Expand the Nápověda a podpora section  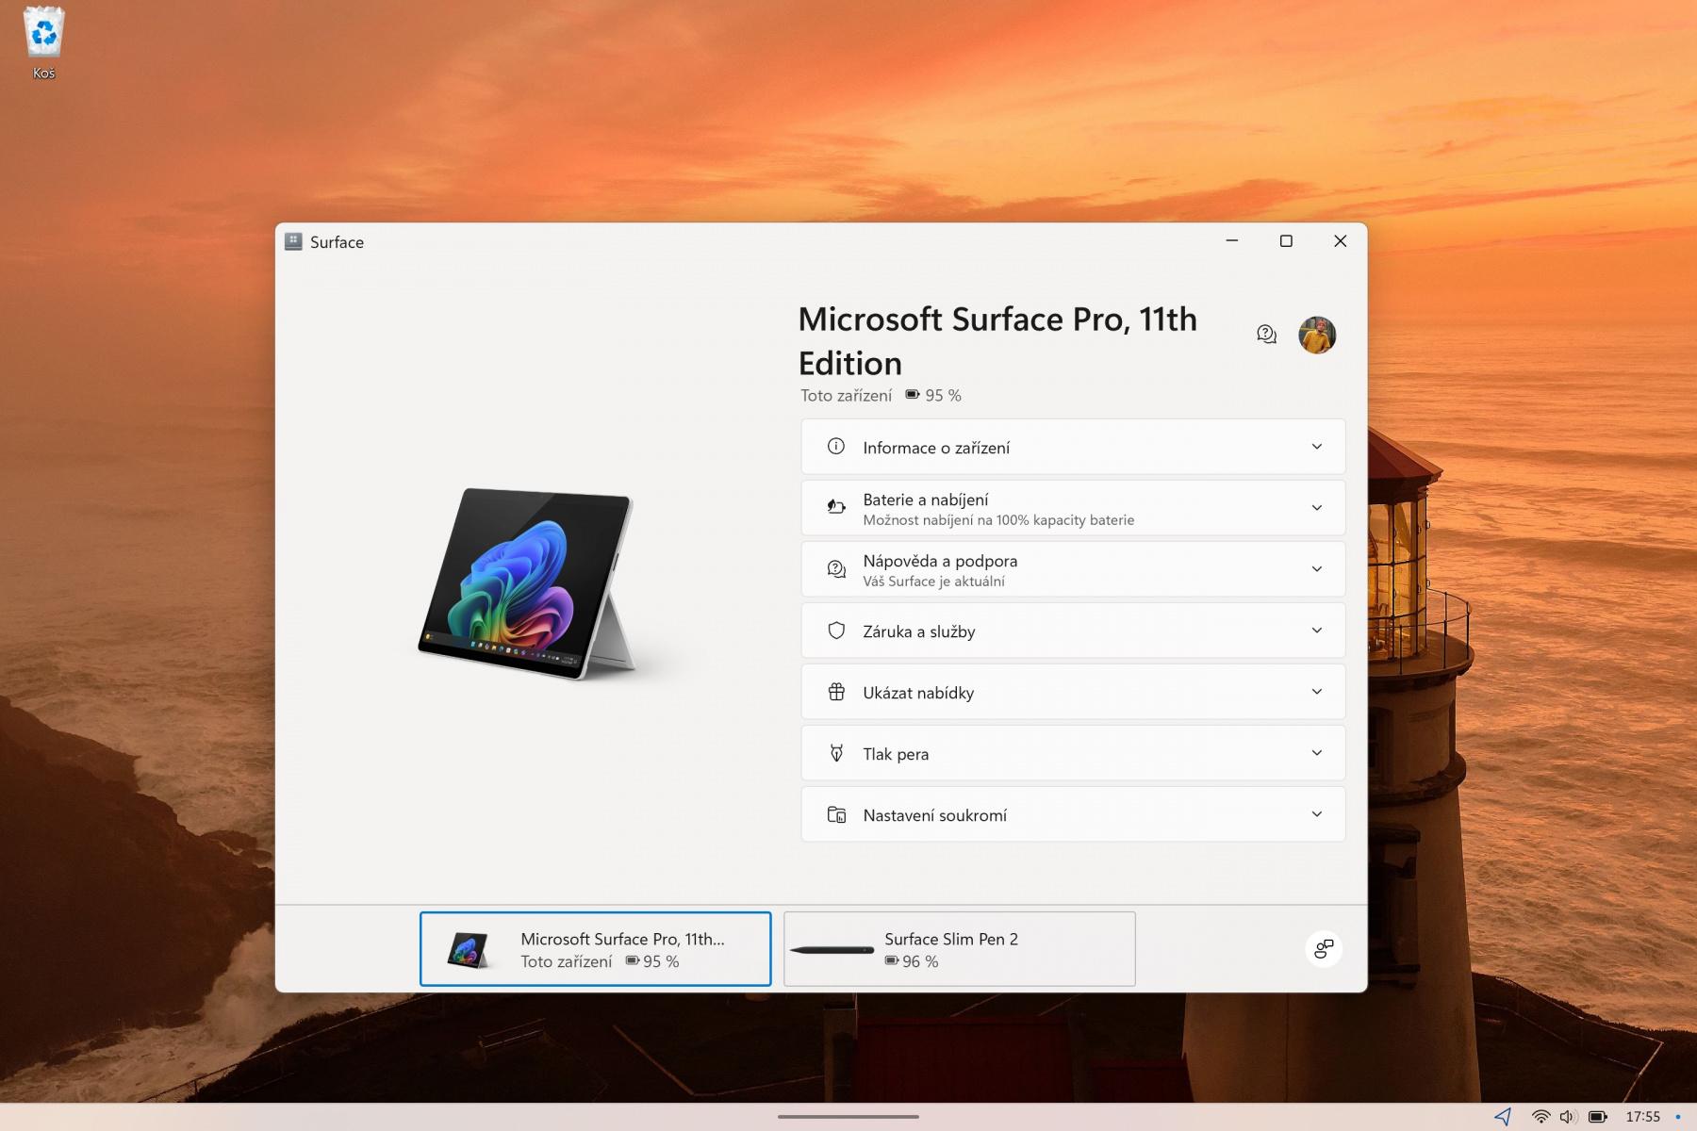pyautogui.click(x=1073, y=569)
